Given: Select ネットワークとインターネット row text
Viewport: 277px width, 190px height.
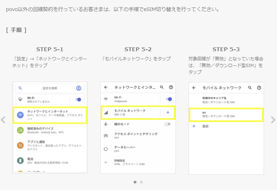Looking at the screenshot, I should click(x=55, y=115).
